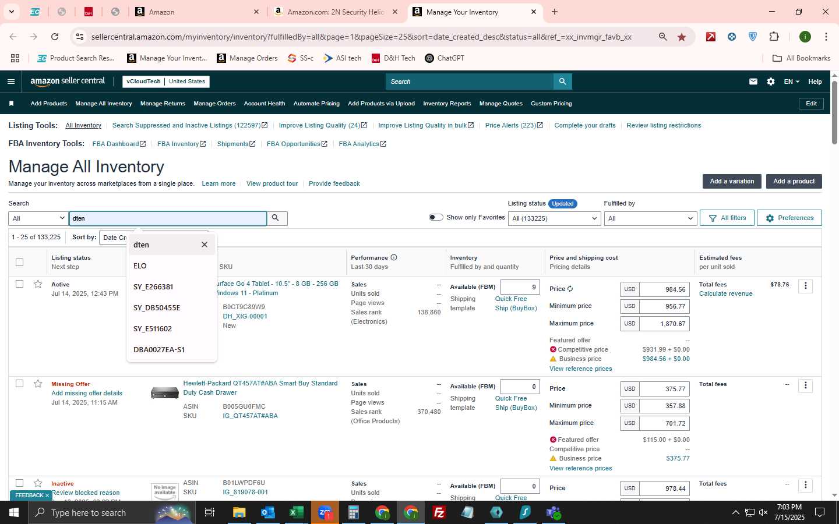This screenshot has width=839, height=524.
Task: Click the HP cash drawer product thumbnail
Action: click(x=164, y=394)
